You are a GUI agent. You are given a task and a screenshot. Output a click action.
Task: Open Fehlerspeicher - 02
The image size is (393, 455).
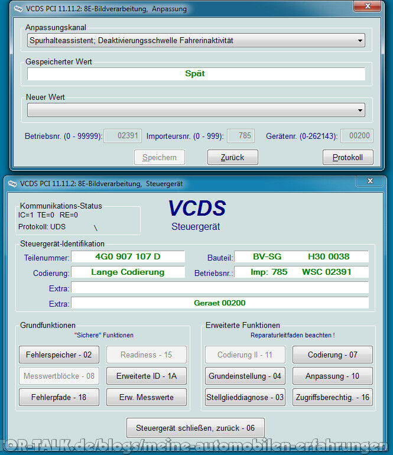[x=59, y=355]
